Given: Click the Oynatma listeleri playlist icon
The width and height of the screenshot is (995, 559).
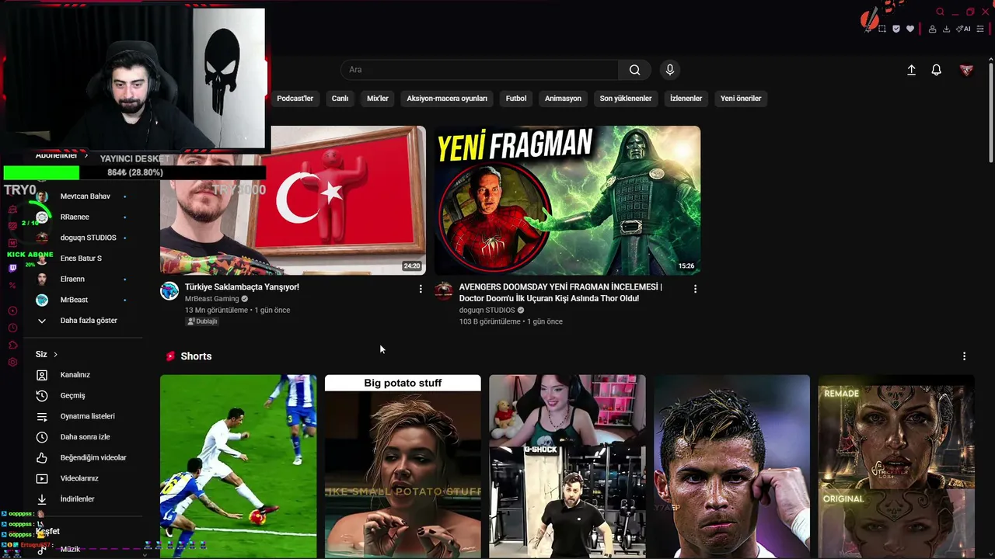Looking at the screenshot, I should [42, 416].
